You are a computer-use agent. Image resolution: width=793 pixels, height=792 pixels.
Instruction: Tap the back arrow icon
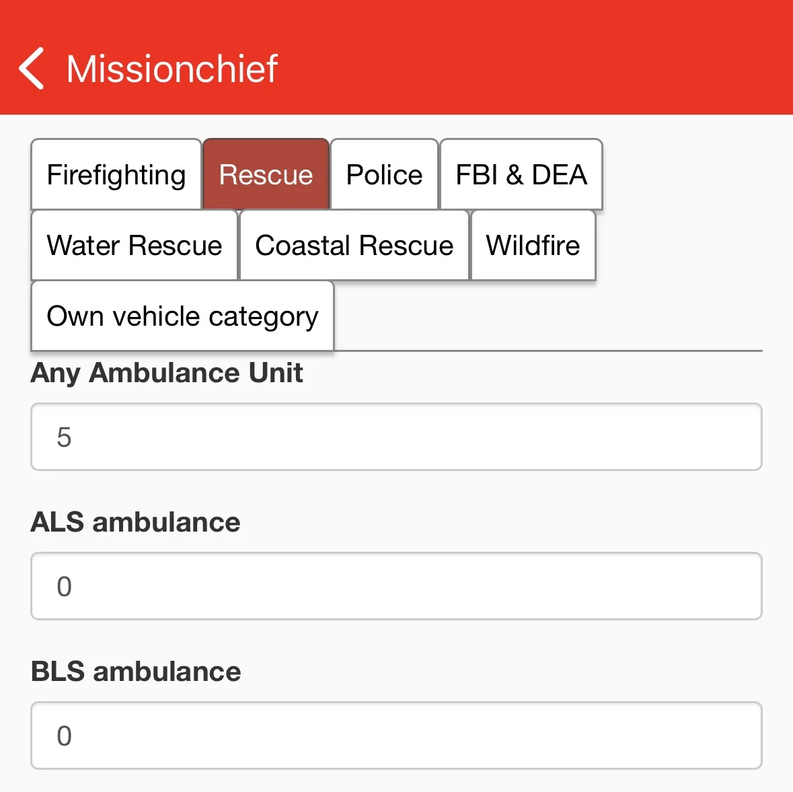pos(32,69)
